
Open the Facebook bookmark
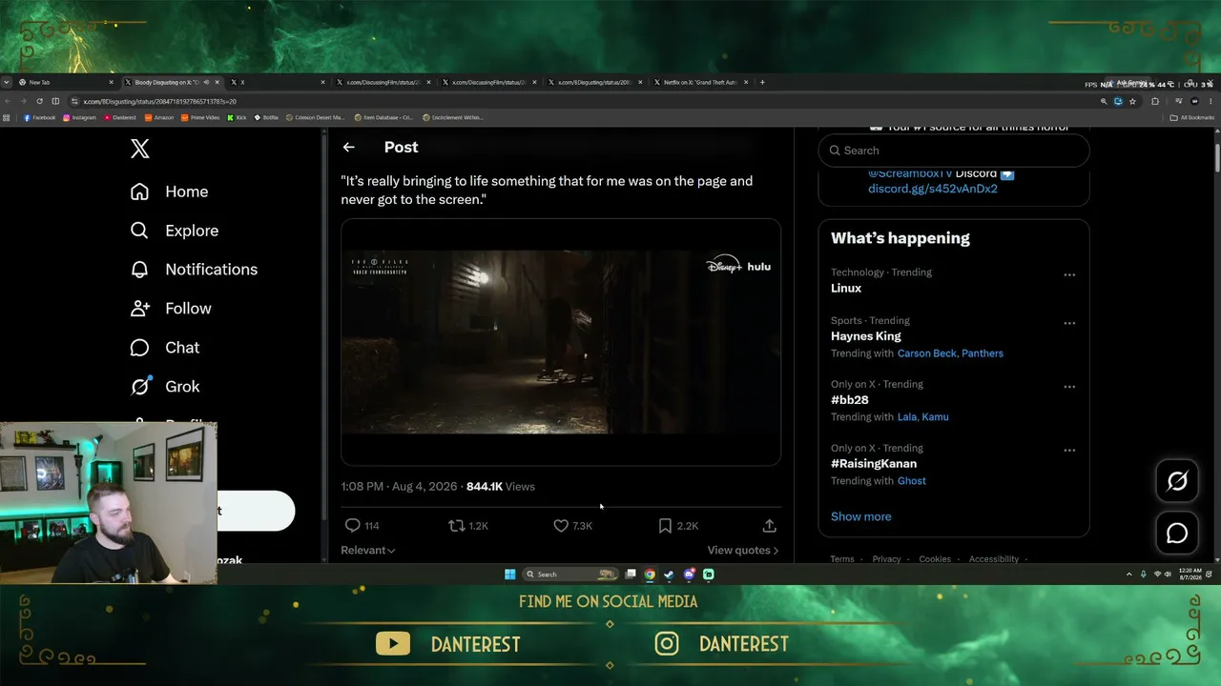[39, 118]
